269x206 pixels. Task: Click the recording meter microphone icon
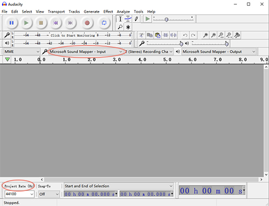click(x=7, y=35)
